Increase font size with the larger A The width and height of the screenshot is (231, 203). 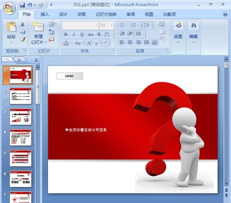pos(89,43)
